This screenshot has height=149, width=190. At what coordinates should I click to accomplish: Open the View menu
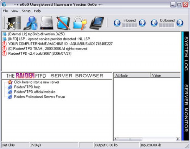click(15, 11)
